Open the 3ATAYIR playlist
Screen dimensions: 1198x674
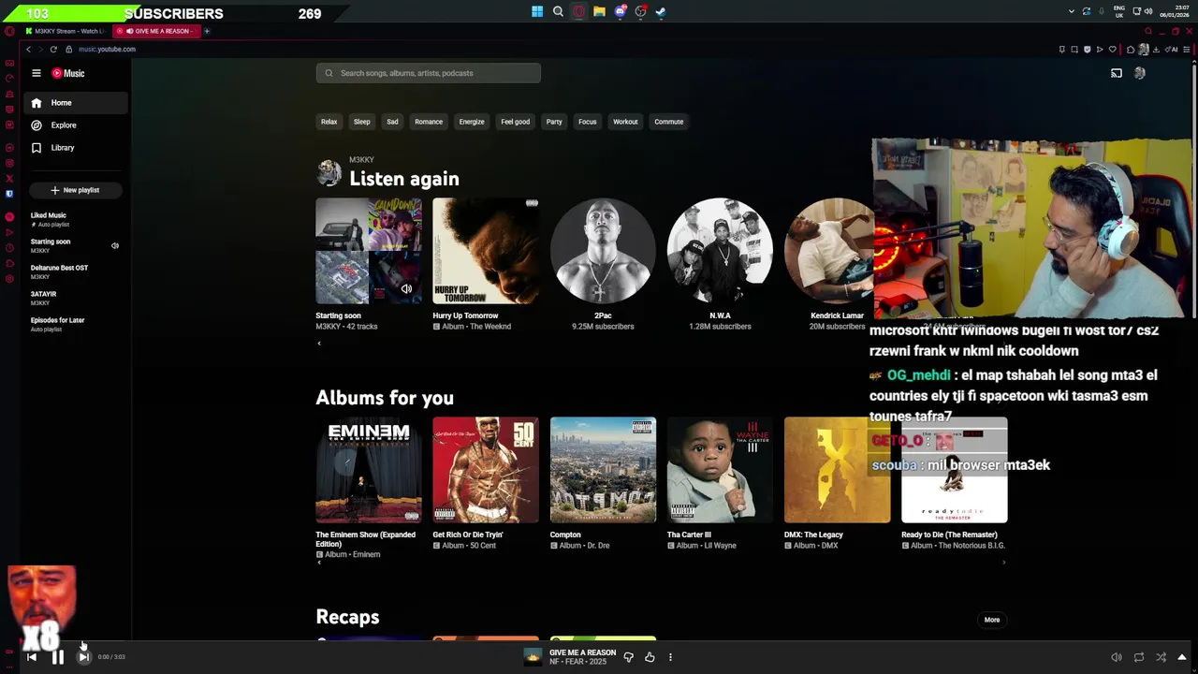tap(76, 298)
